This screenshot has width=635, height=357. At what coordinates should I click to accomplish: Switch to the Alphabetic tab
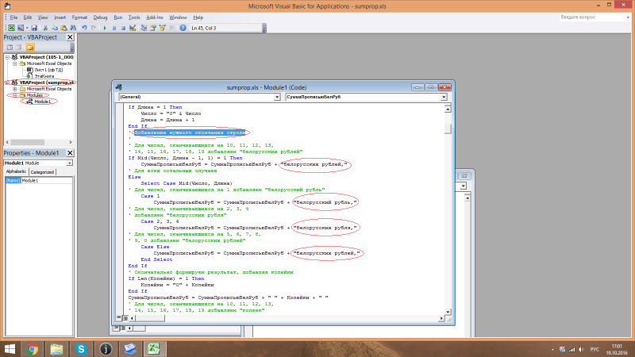tap(16, 171)
